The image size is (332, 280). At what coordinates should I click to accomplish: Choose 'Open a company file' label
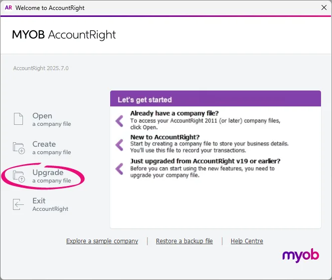[52, 119]
